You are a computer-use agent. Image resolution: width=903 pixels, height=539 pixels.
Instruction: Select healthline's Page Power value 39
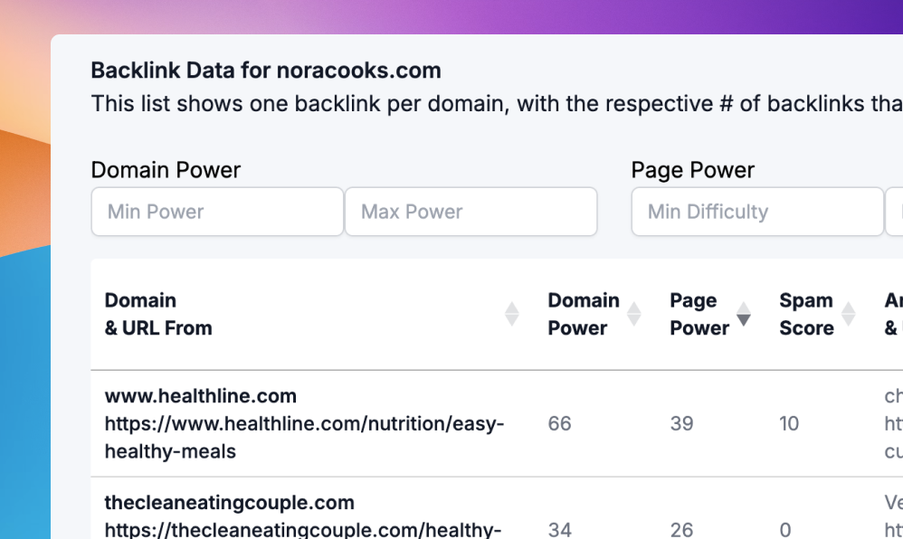click(x=681, y=423)
